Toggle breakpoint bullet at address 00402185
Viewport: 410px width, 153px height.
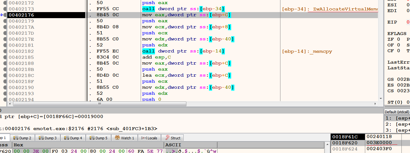pyautogui.click(x=5, y=57)
